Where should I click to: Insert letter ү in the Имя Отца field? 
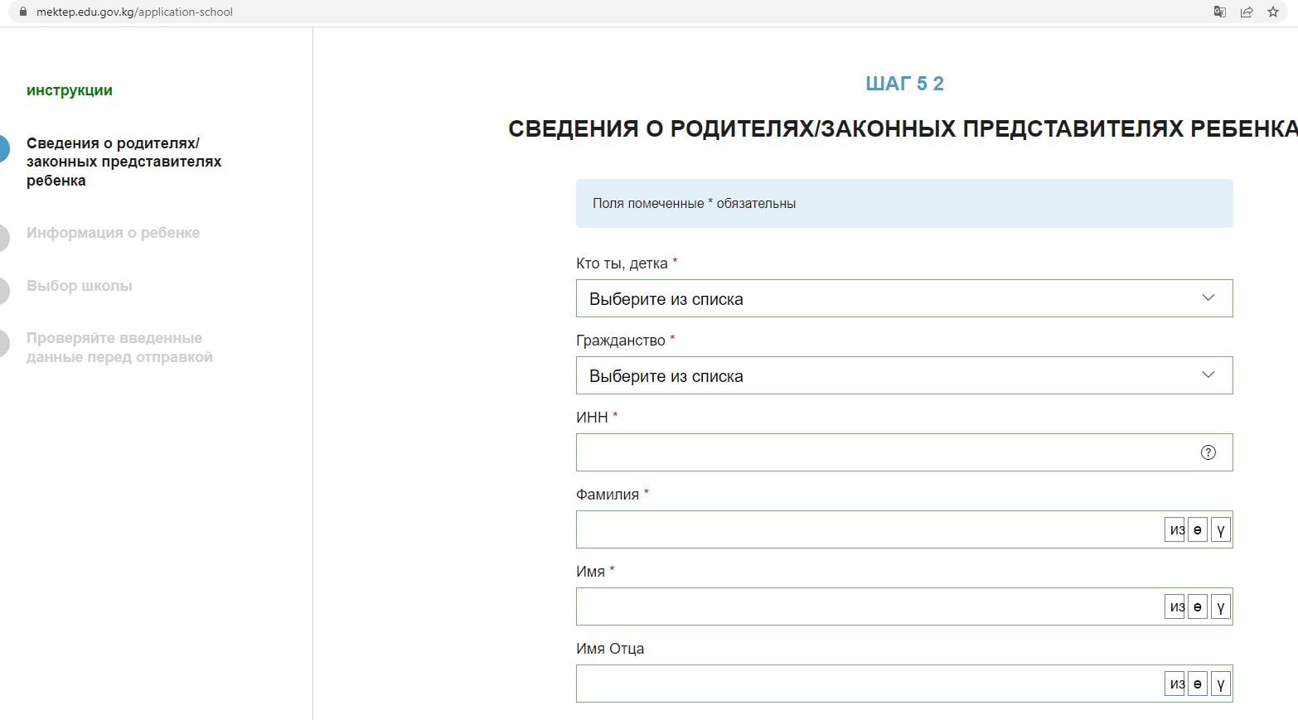click(x=1220, y=684)
